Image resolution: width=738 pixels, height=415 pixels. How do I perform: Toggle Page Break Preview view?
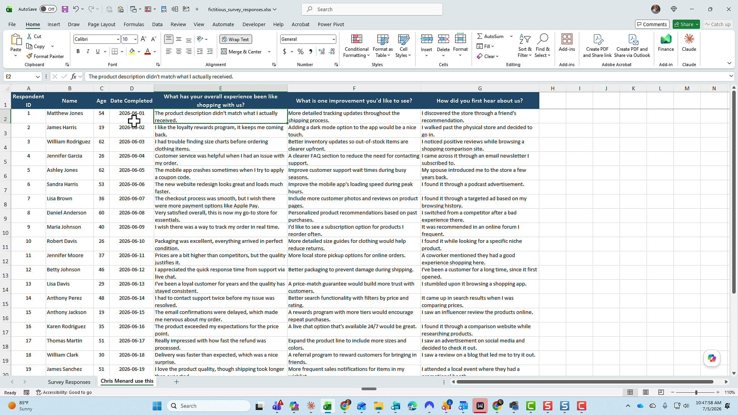(x=661, y=392)
